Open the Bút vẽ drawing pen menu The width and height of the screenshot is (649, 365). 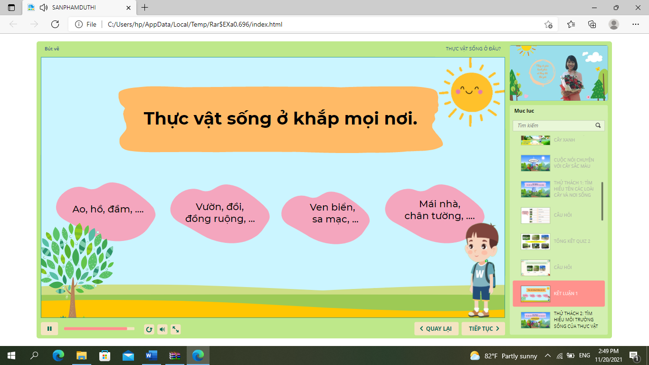click(52, 48)
